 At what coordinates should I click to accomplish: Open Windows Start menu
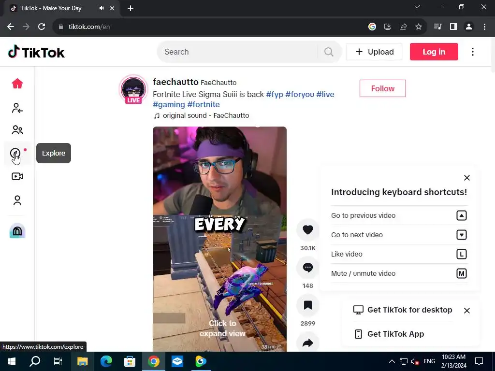[12, 361]
